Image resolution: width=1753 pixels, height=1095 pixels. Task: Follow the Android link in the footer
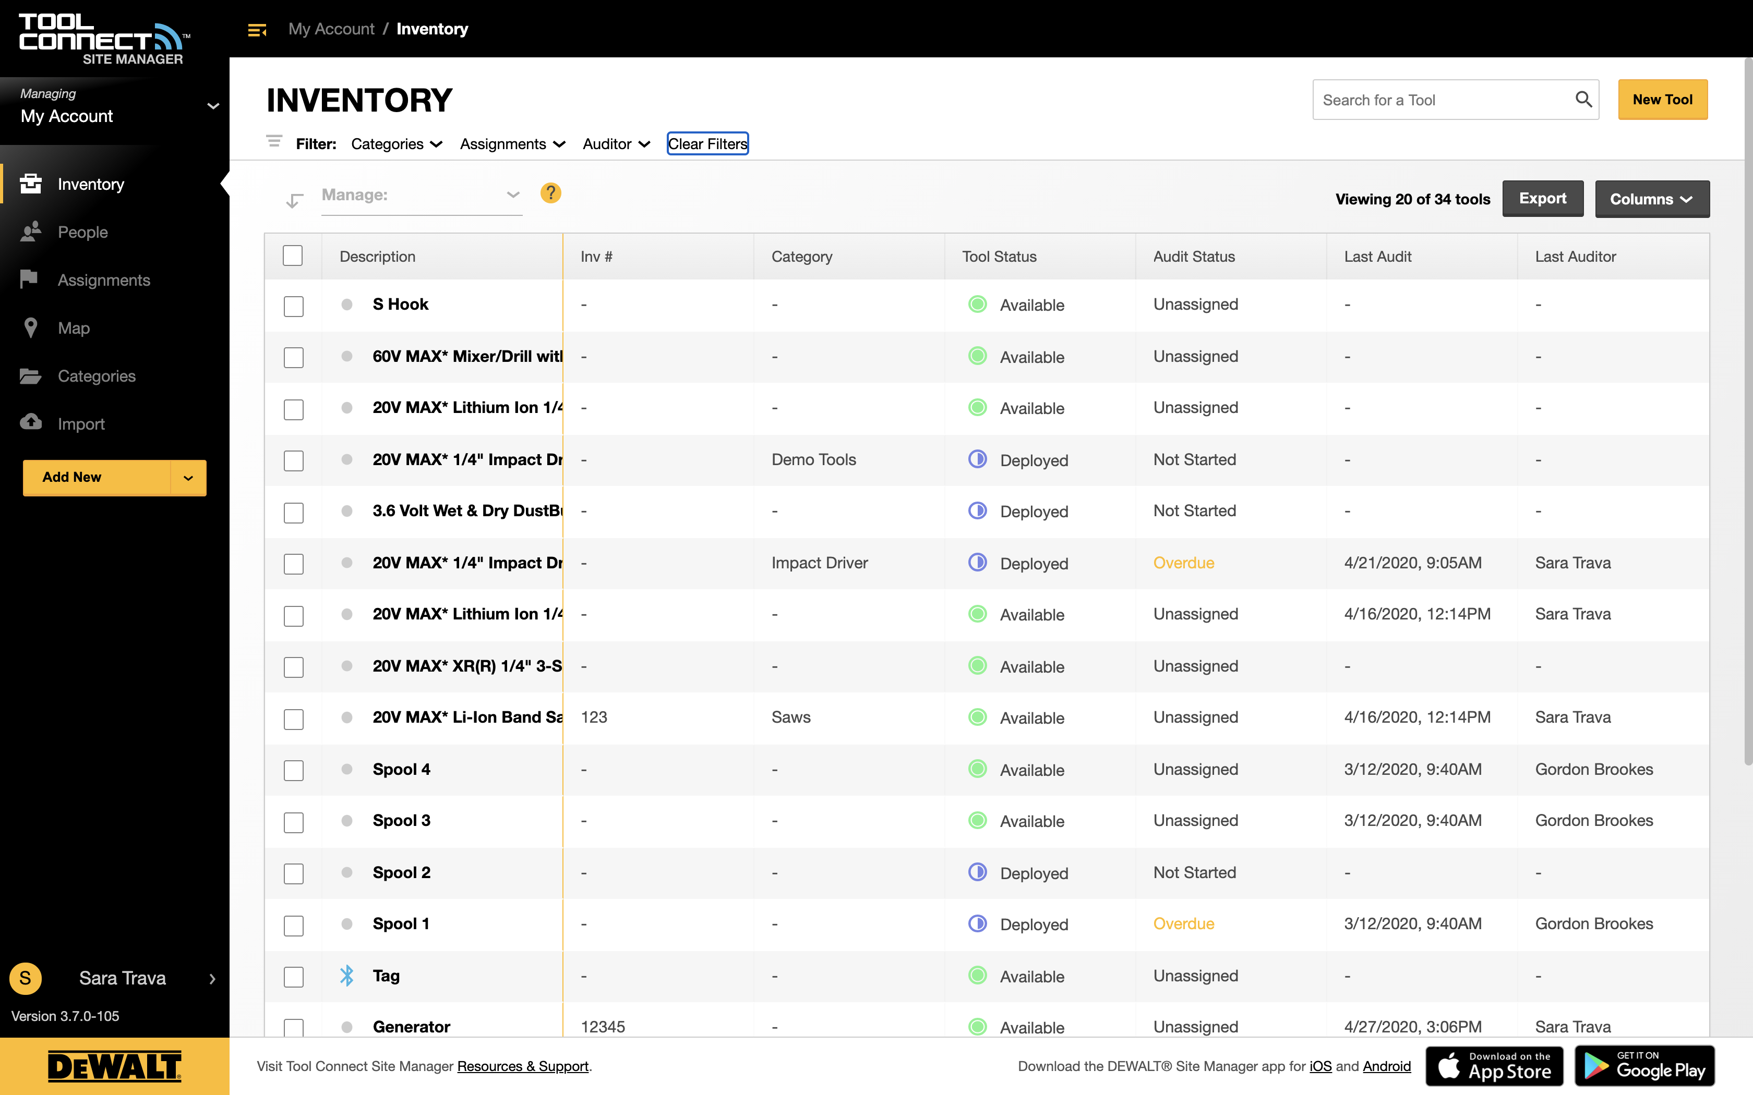(x=1386, y=1066)
